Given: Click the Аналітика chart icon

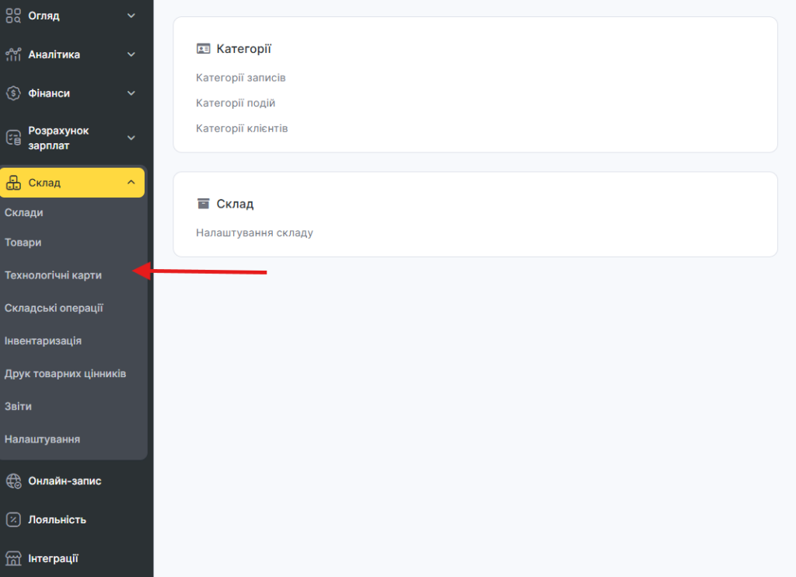Looking at the screenshot, I should tap(13, 54).
